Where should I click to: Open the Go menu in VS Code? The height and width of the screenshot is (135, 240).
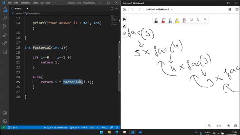click(x=42, y=3)
